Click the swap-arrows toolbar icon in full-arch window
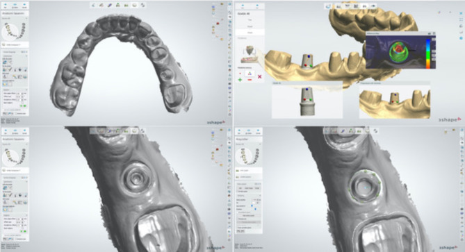 pyautogui.click(x=143, y=5)
